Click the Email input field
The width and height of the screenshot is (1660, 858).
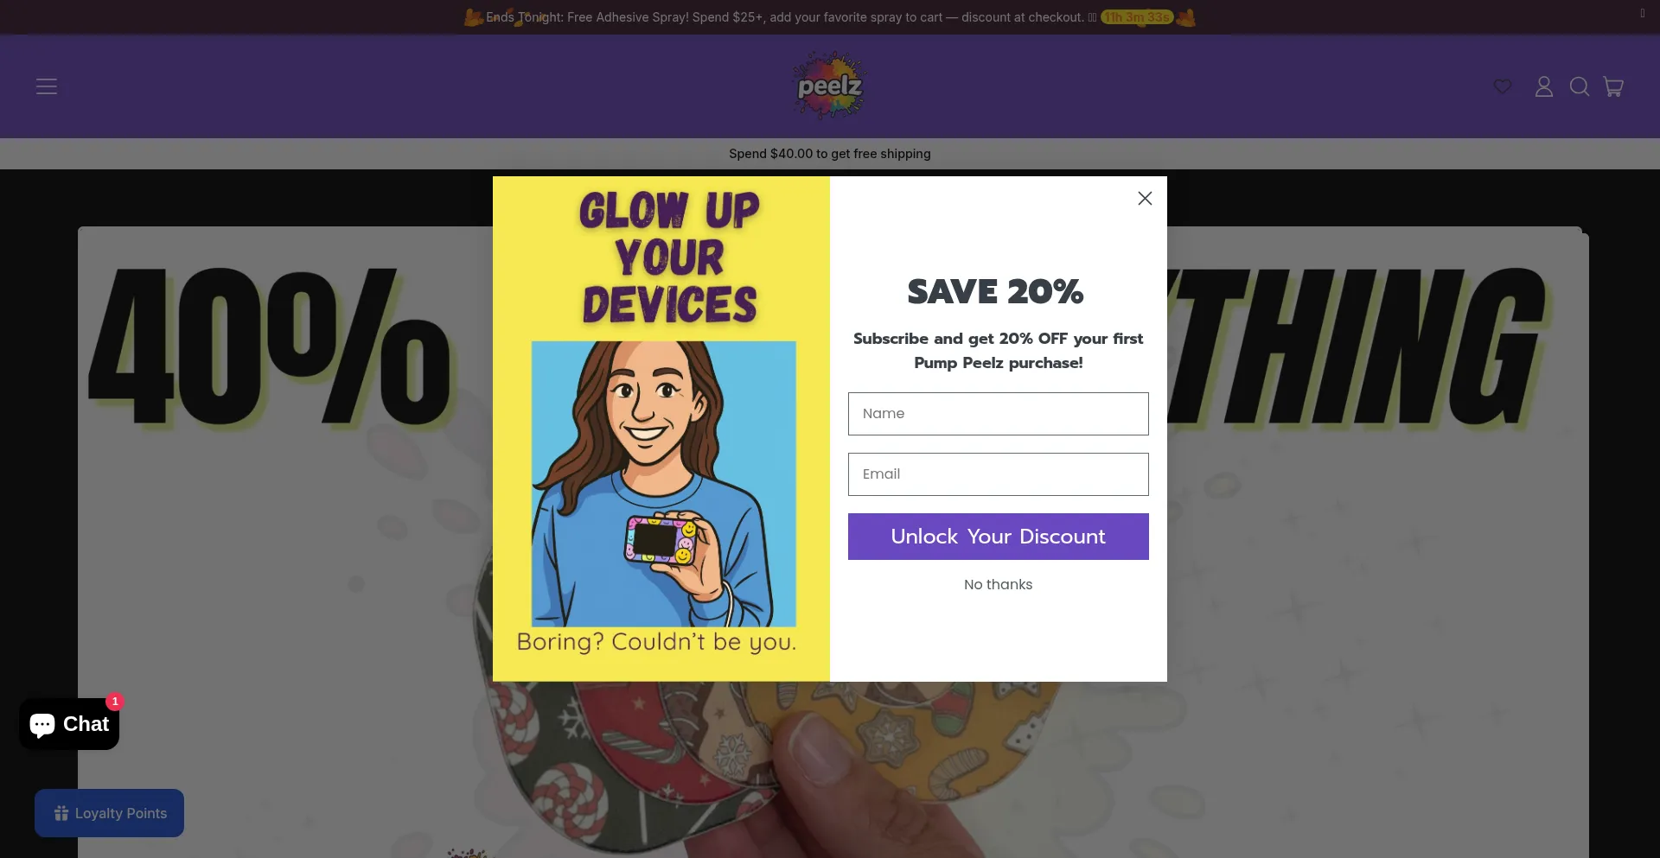click(x=998, y=474)
